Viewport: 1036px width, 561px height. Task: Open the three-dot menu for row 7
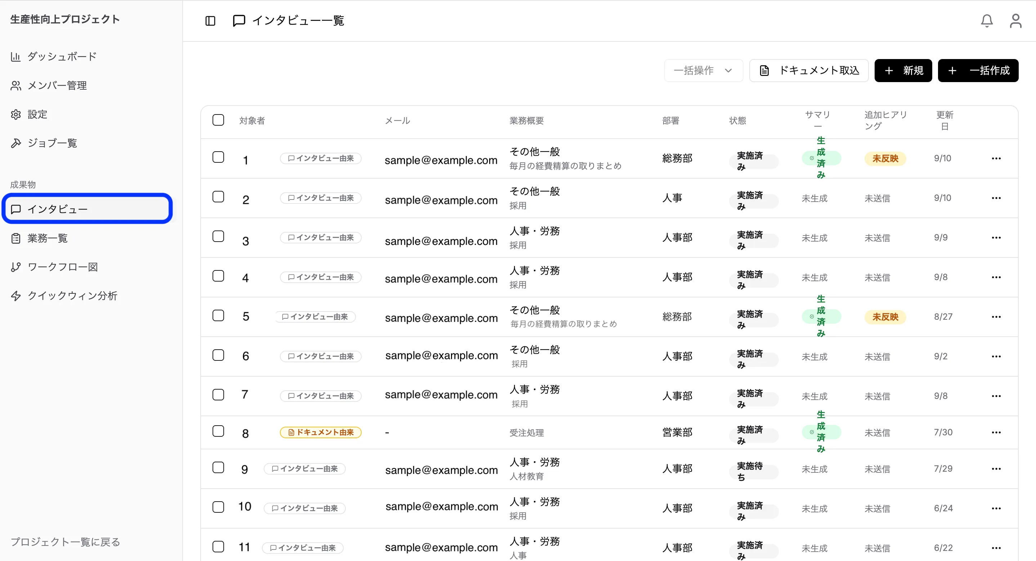coord(996,396)
